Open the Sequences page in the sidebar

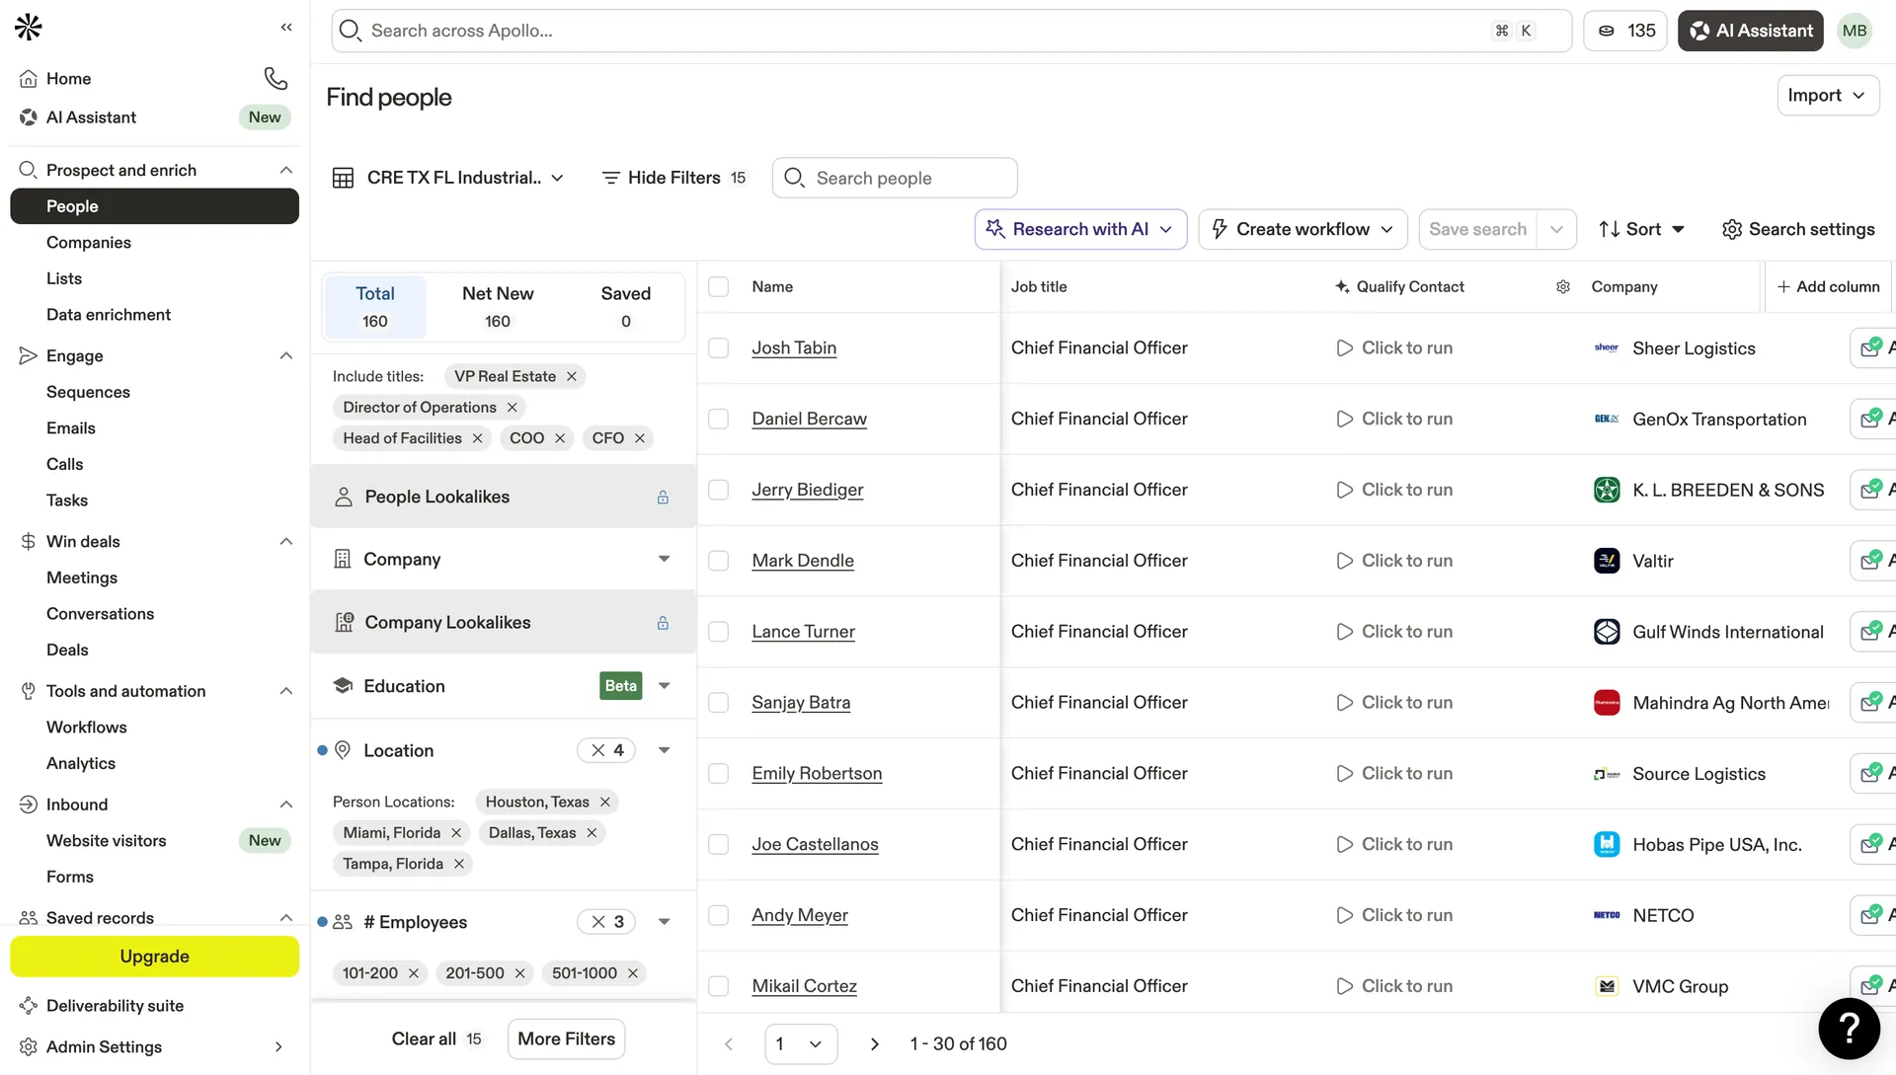[88, 392]
